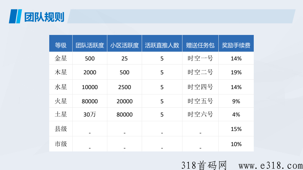Select the 15% fee in 县级 row
The width and height of the screenshot is (303, 170).
click(236, 129)
